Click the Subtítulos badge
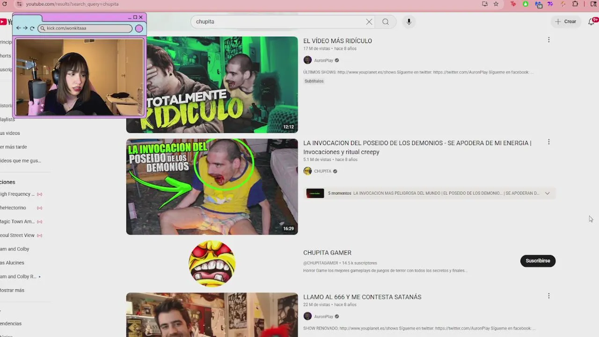This screenshot has height=337, width=599. tap(314, 81)
